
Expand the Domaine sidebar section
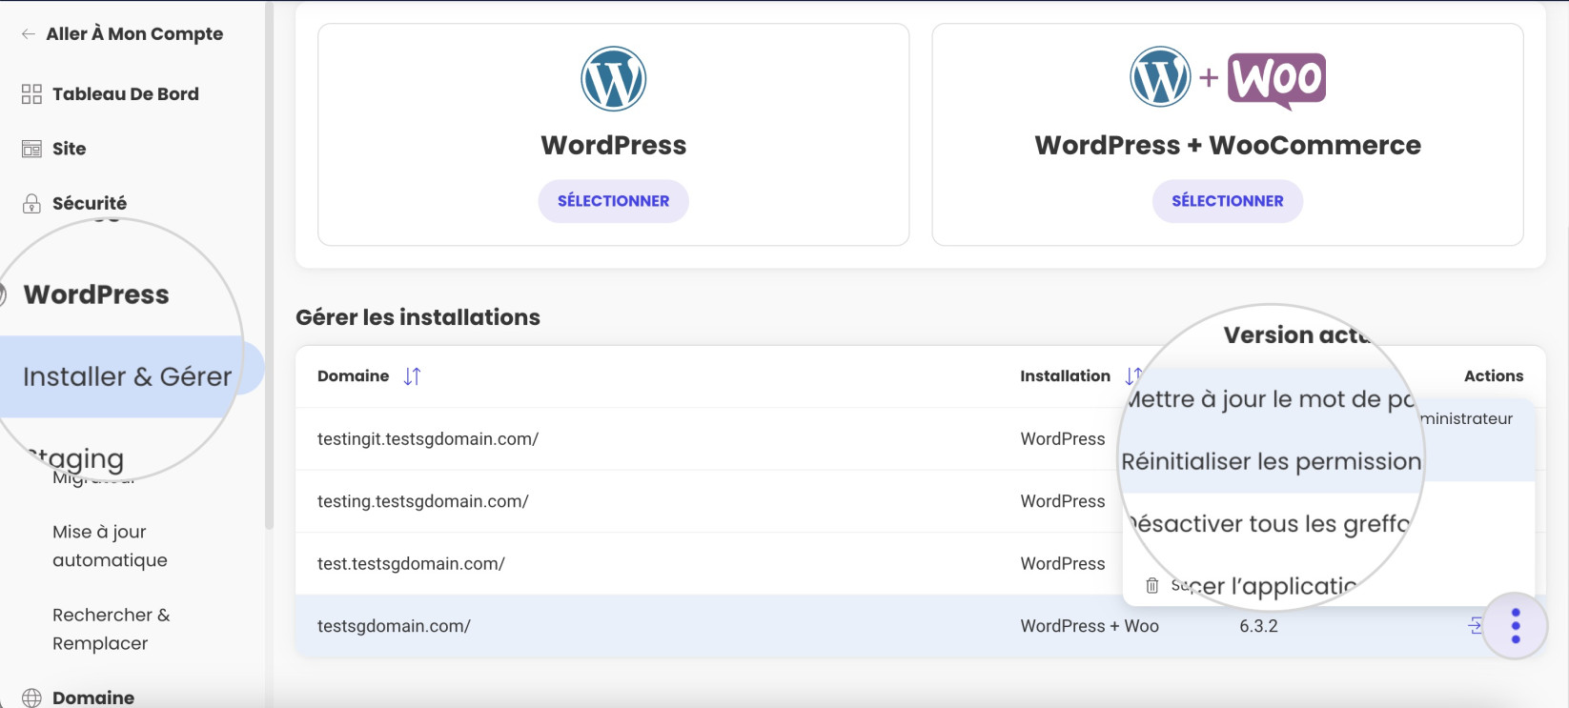[x=93, y=698]
